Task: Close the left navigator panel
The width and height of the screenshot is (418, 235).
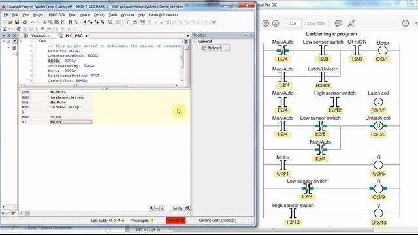Action: [14, 35]
